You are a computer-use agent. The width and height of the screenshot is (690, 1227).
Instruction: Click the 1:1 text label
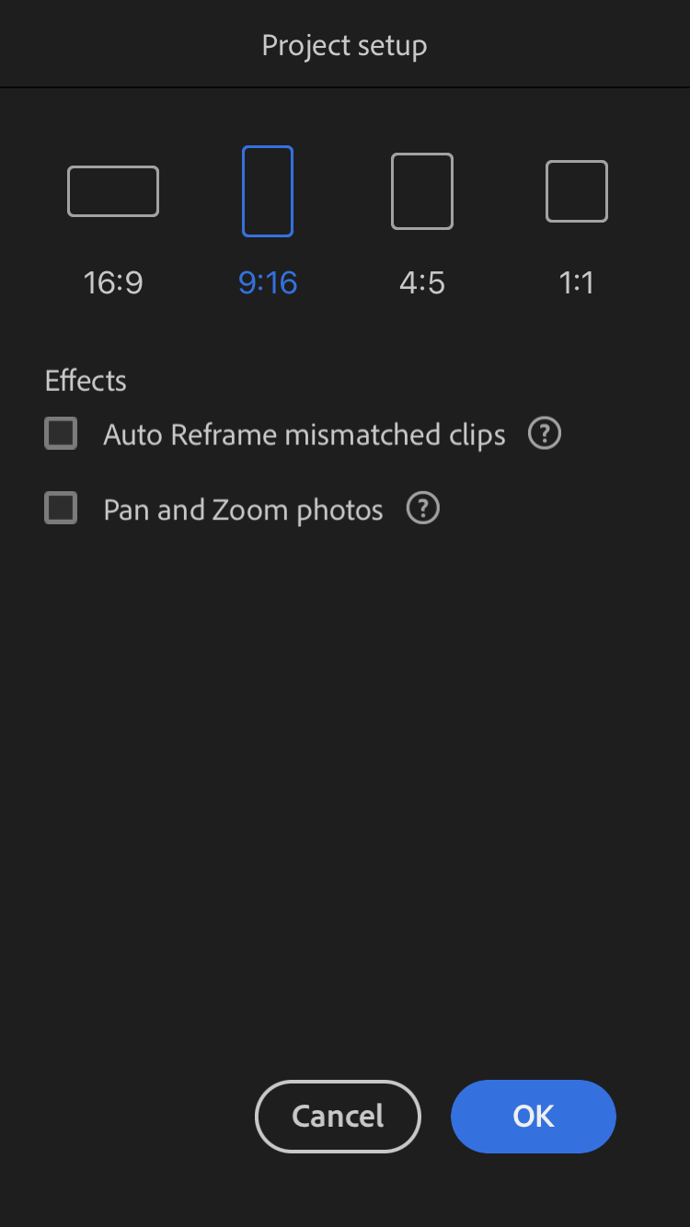click(x=577, y=282)
